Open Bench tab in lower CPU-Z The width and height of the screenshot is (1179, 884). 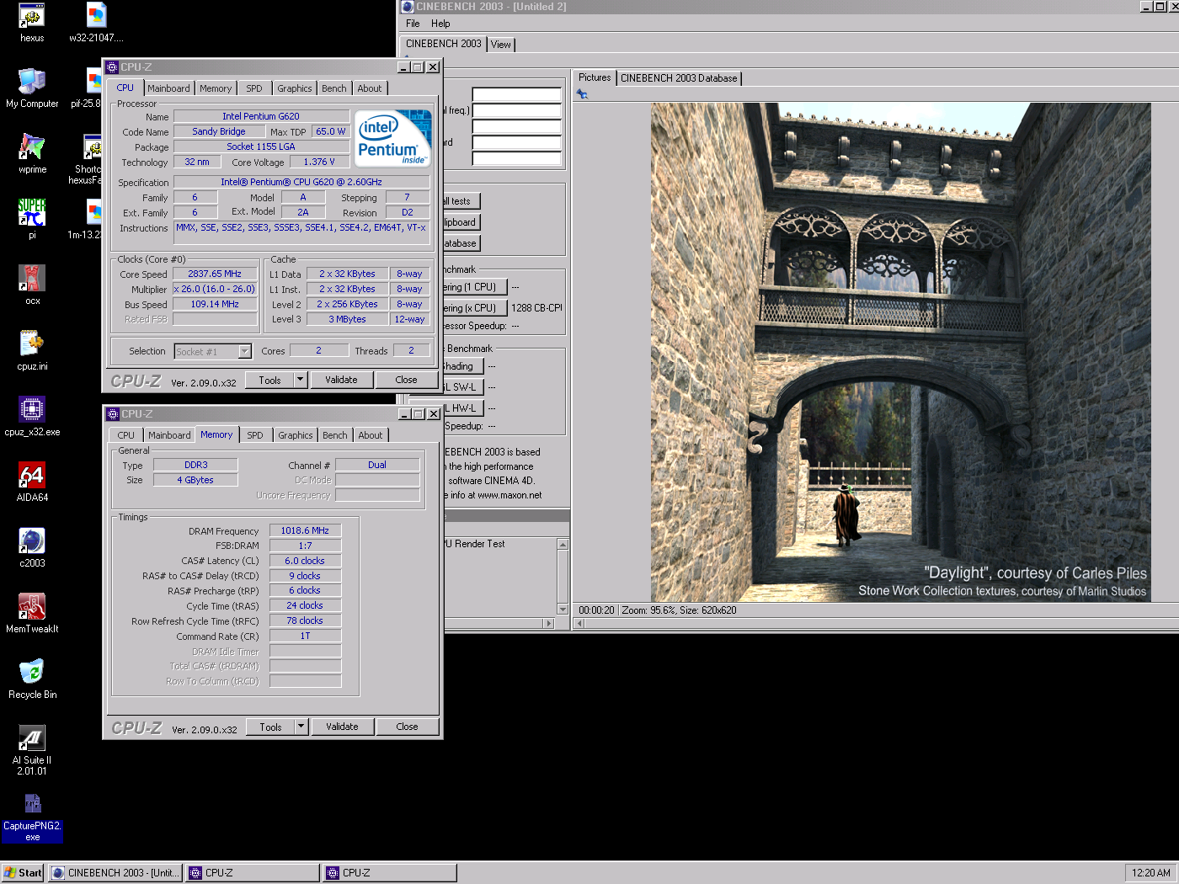click(x=335, y=435)
